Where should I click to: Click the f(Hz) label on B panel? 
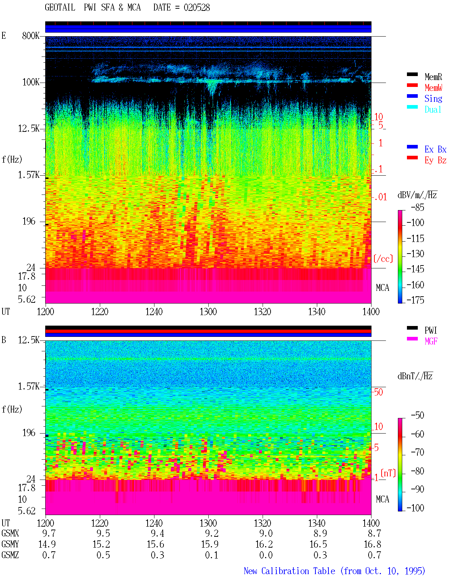click(x=12, y=409)
